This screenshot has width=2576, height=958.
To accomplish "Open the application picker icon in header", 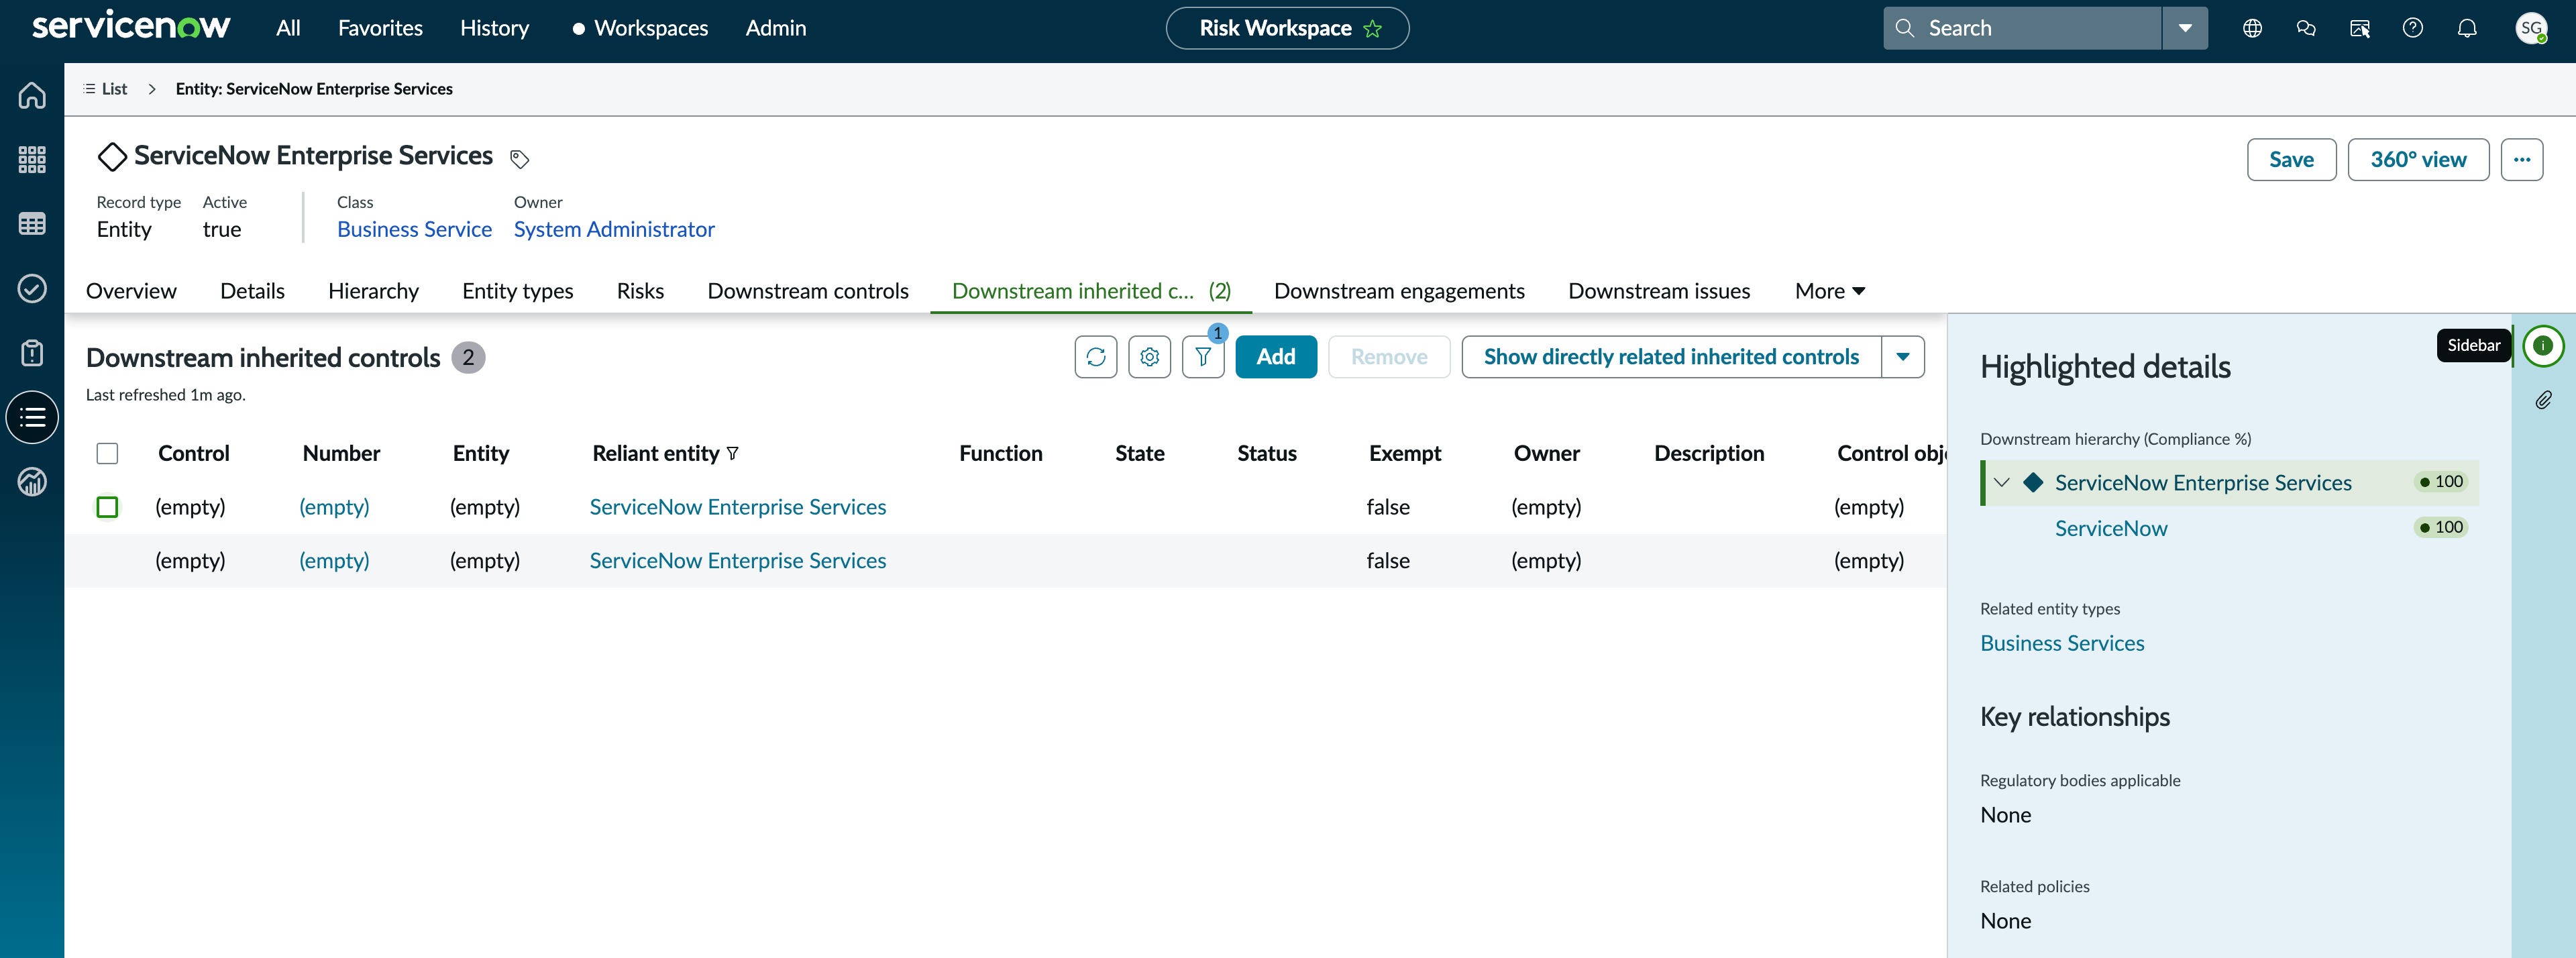I will tap(2360, 28).
